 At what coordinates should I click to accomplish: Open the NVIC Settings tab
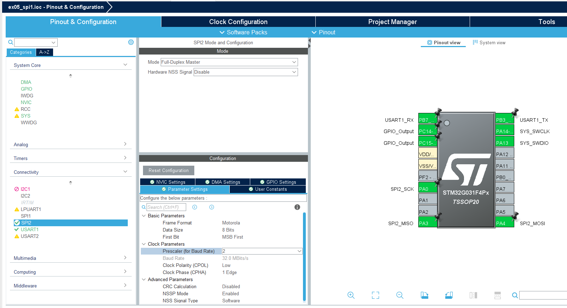click(167, 182)
